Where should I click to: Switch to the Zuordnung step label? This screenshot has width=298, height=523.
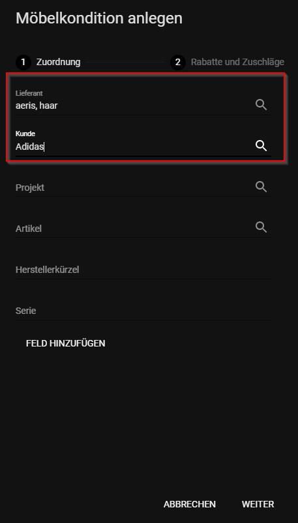pyautogui.click(x=59, y=62)
